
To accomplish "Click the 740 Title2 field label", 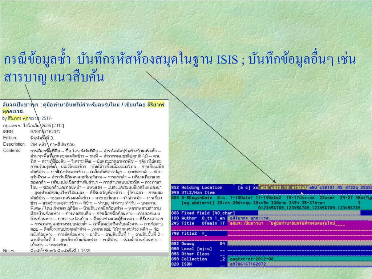I will click(x=184, y=234).
